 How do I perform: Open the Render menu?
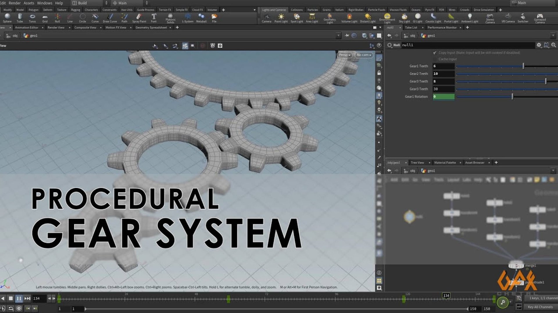14,3
